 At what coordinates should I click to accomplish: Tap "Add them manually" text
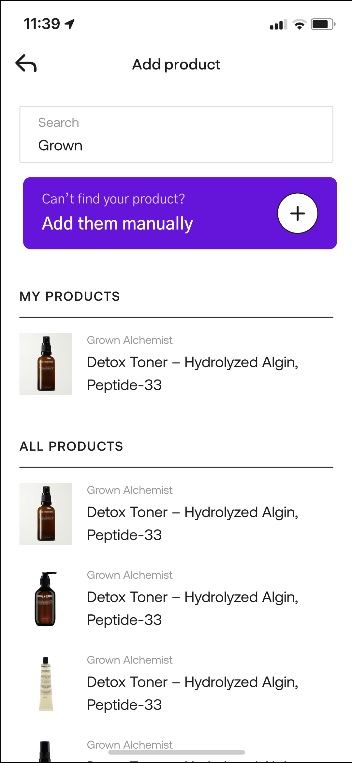[117, 224]
